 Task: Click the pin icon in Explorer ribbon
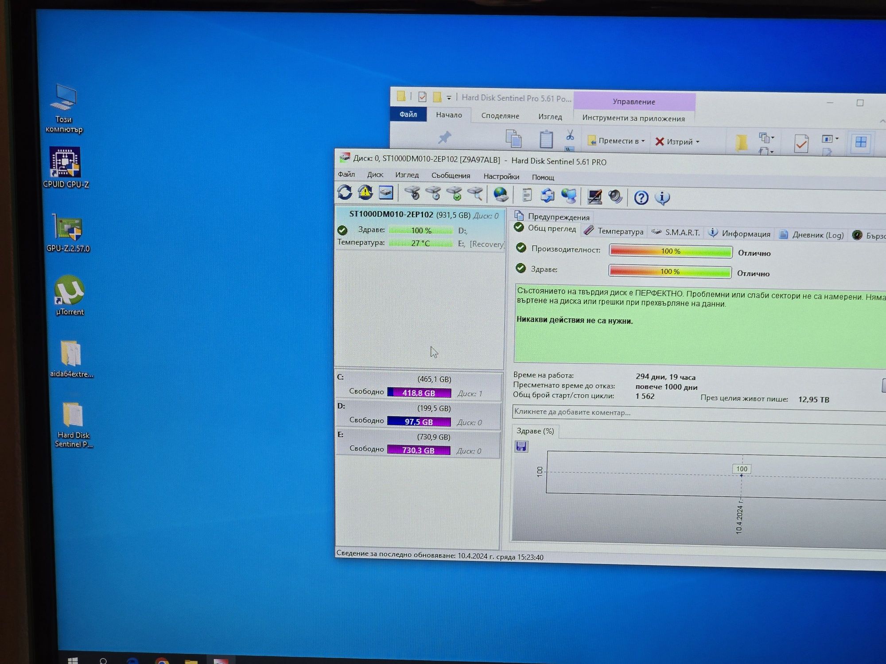pos(444,138)
